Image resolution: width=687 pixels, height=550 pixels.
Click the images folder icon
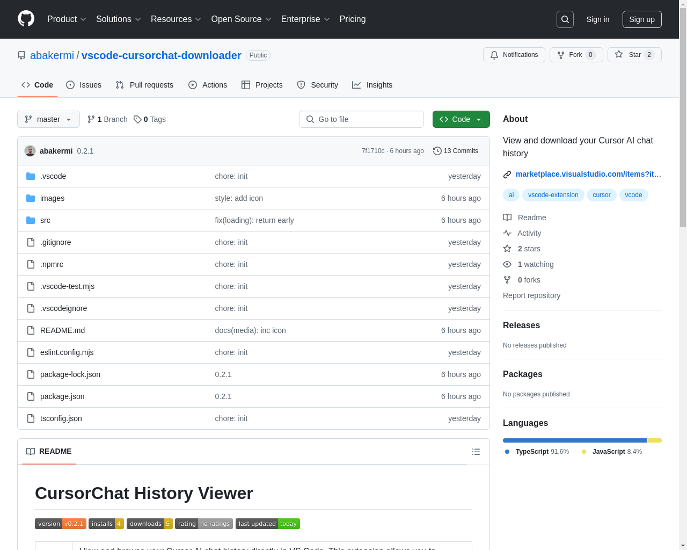click(31, 198)
